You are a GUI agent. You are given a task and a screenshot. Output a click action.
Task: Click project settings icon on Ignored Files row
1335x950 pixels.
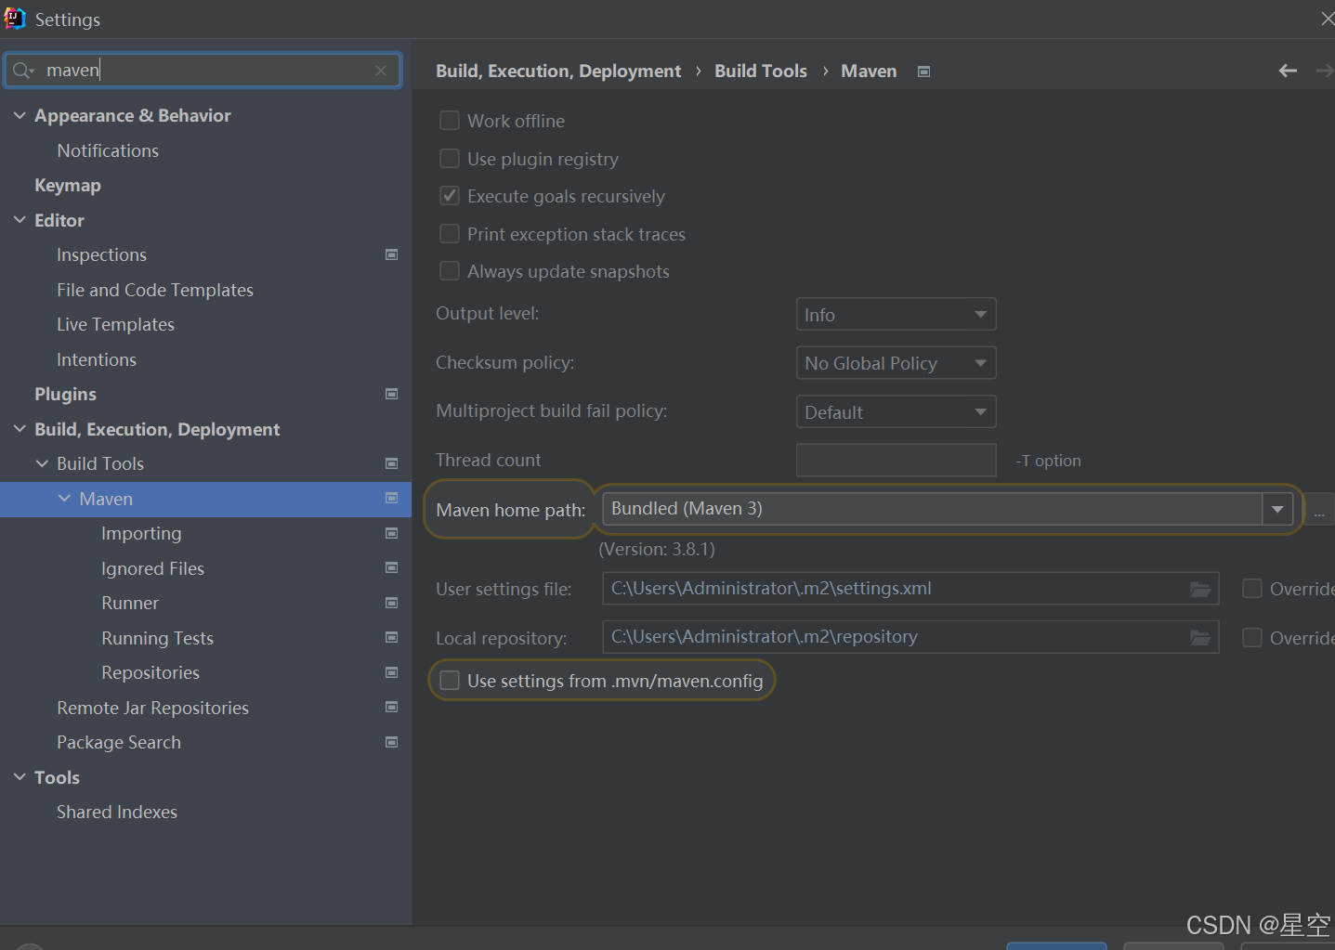point(392,568)
